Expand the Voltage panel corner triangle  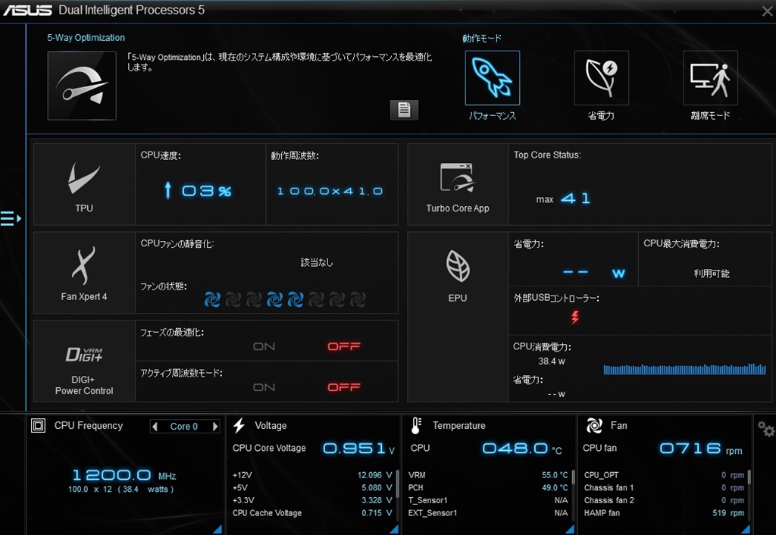click(x=394, y=529)
